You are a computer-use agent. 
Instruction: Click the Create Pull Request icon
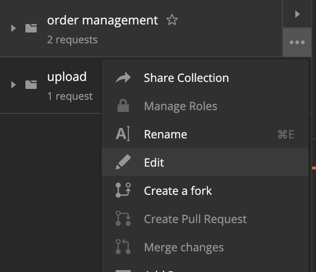(x=123, y=219)
